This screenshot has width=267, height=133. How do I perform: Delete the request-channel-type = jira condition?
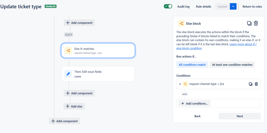(x=256, y=84)
